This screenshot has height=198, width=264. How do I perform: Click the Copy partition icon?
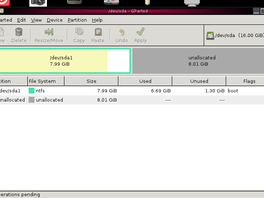coord(79,32)
